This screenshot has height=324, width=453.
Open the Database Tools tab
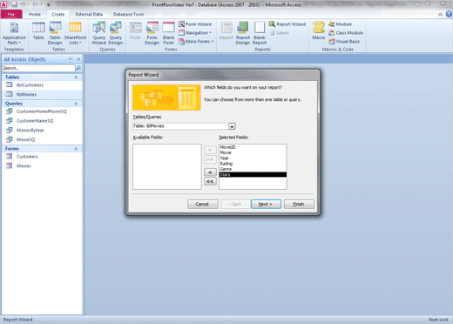[x=128, y=14]
